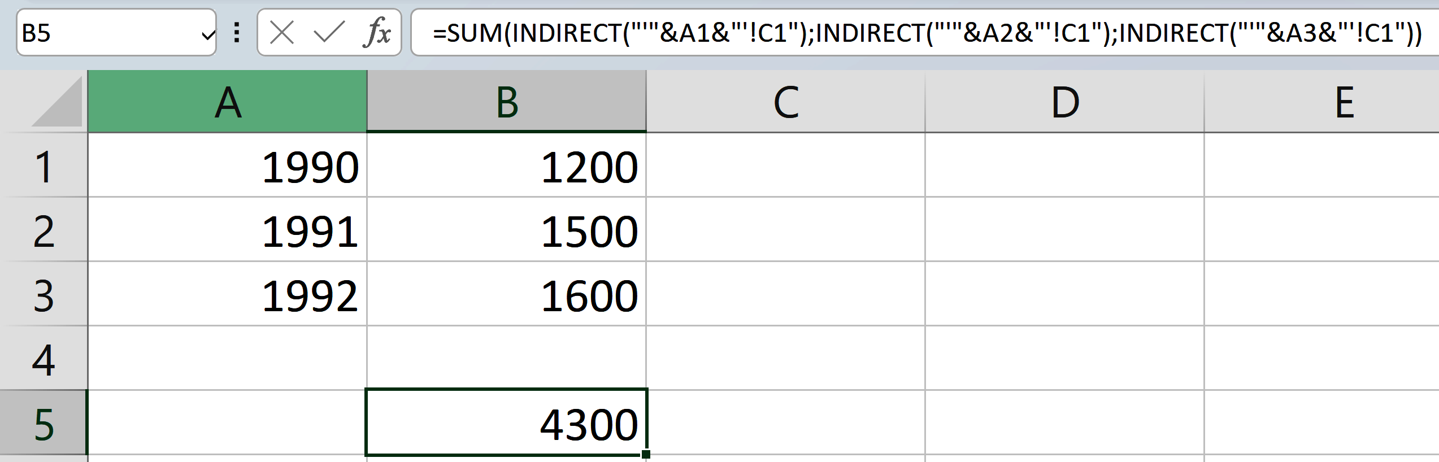The height and width of the screenshot is (462, 1439).
Task: Select column E header
Action: coord(1345,101)
